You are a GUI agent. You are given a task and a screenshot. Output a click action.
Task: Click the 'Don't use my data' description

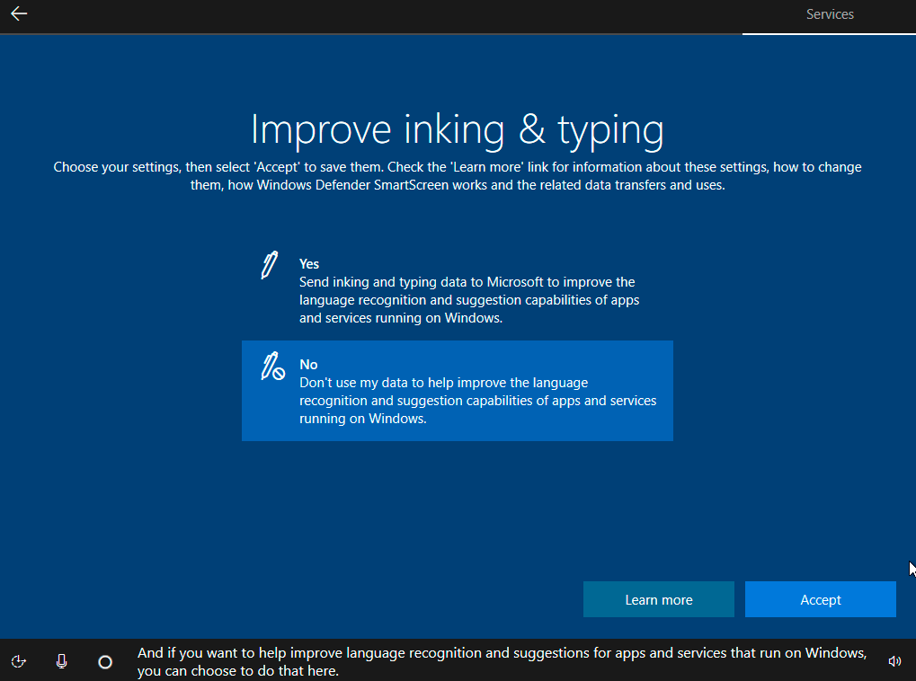point(478,400)
